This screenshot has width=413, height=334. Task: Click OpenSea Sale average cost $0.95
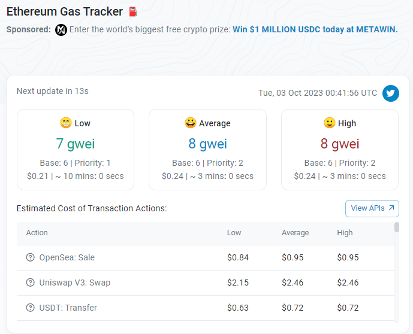point(293,257)
